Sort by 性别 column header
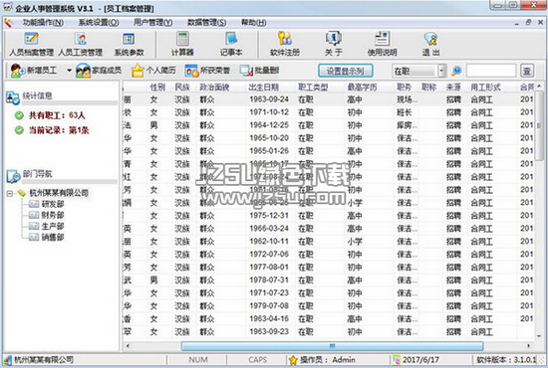 [157, 88]
